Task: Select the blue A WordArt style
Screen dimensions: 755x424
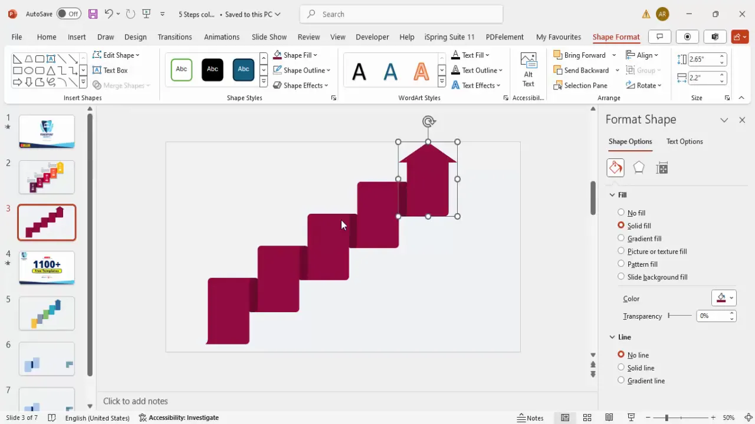Action: pyautogui.click(x=390, y=72)
